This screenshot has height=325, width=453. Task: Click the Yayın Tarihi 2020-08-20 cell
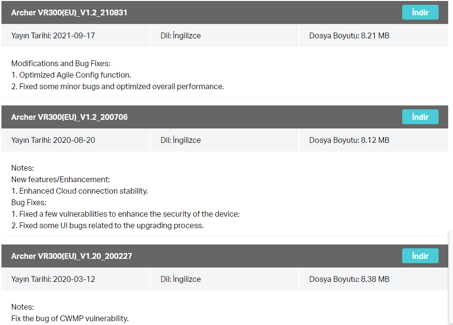(76, 140)
